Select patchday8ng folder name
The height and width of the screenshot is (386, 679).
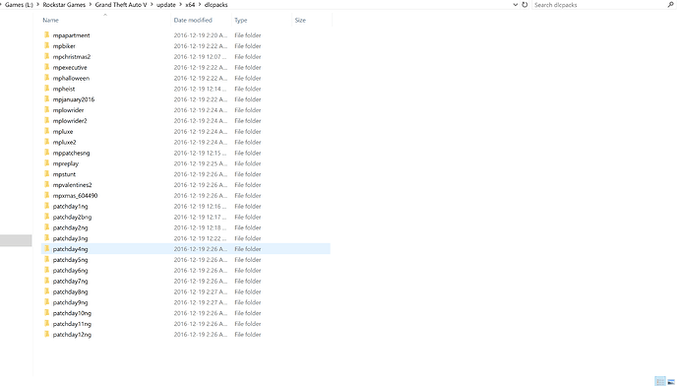[x=70, y=291]
